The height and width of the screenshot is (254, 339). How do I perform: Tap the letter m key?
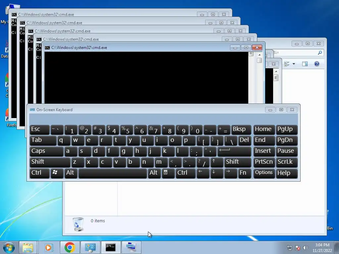(161, 163)
